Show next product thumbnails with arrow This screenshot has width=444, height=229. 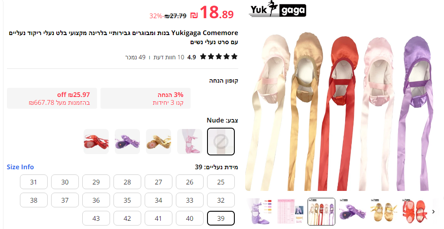tap(433, 211)
